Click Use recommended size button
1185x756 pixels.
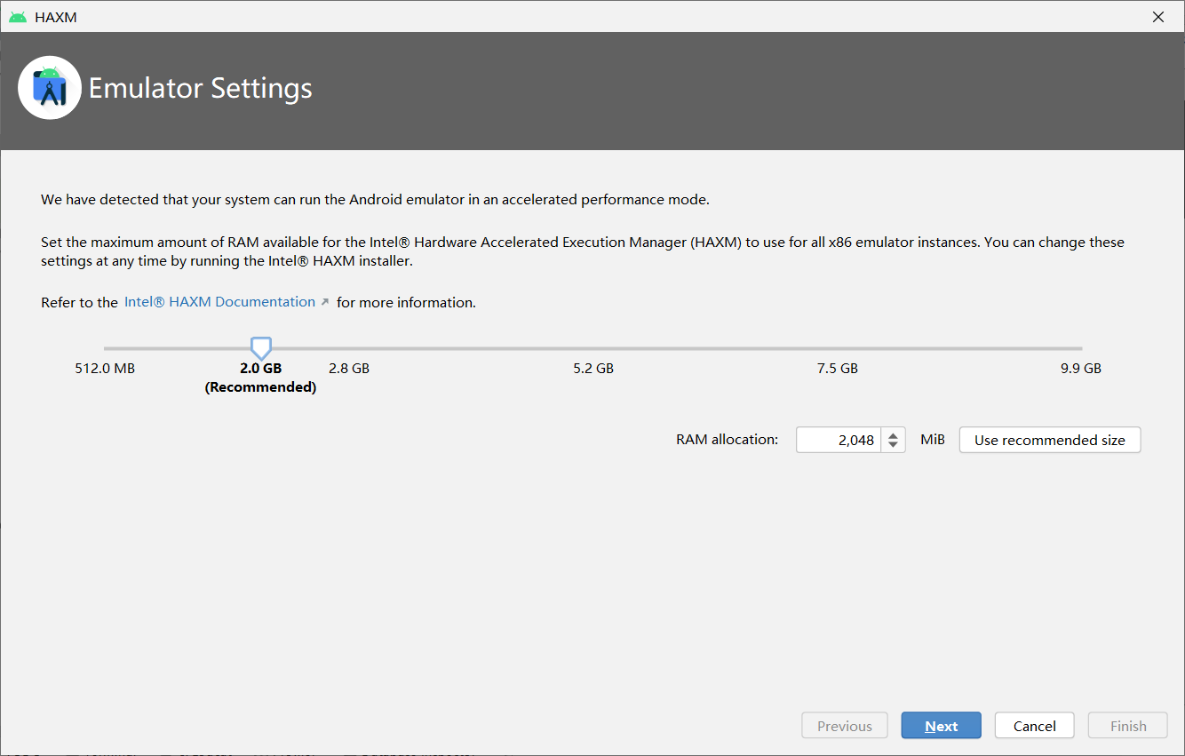(1049, 440)
